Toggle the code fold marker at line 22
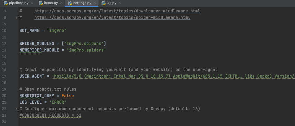Screen dimensions: 295x126 (18, 109)
